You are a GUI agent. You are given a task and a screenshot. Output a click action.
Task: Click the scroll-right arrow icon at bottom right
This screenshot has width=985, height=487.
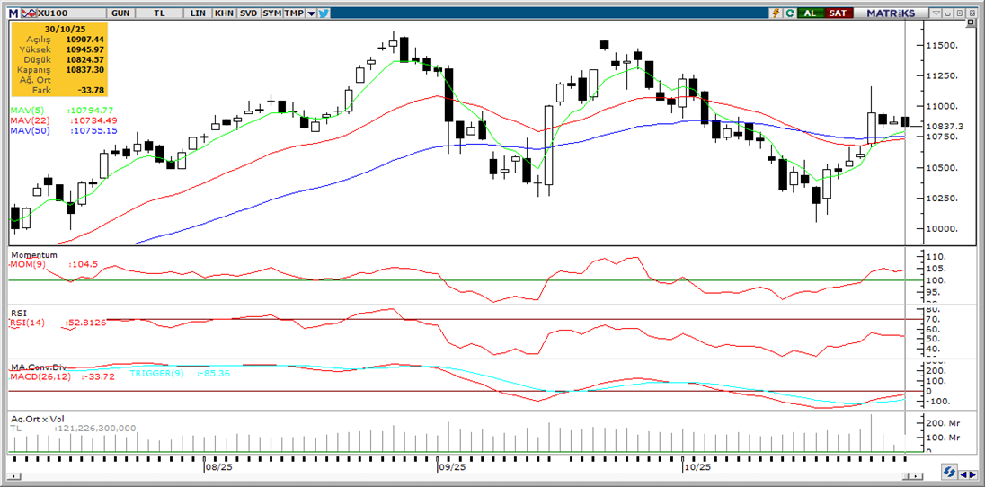tap(972, 473)
